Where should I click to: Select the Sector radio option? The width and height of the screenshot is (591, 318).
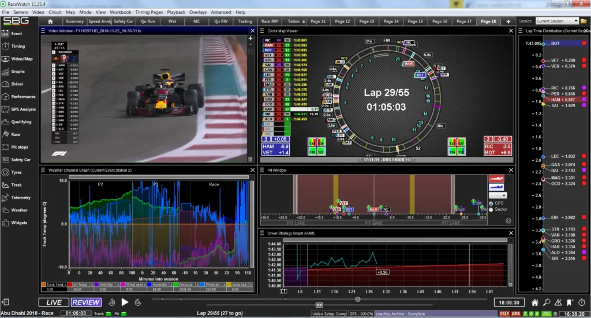(x=491, y=210)
